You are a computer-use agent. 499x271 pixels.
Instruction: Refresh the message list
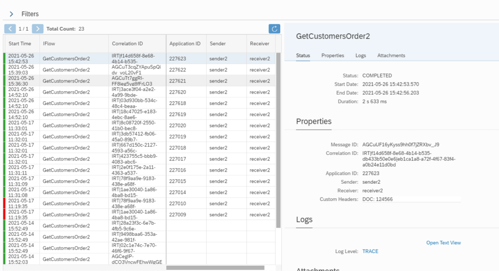[274, 29]
